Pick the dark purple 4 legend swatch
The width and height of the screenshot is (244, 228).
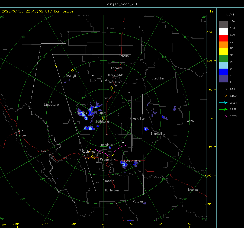click(223, 79)
